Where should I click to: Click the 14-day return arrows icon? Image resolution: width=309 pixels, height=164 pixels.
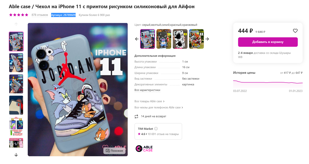click(136, 116)
